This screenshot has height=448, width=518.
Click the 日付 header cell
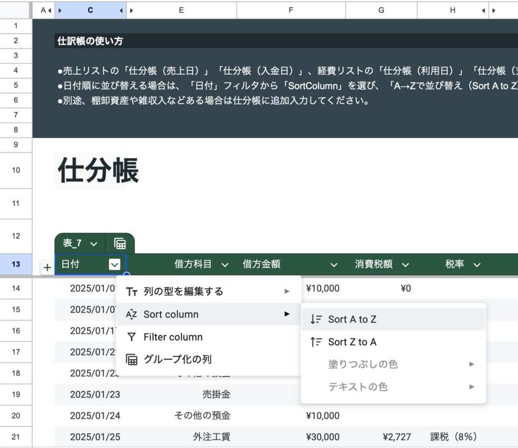90,264
